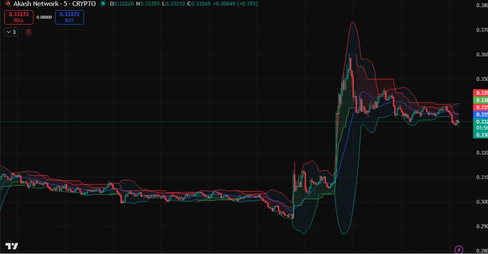Click the 0.360 price scale label

[482, 54]
